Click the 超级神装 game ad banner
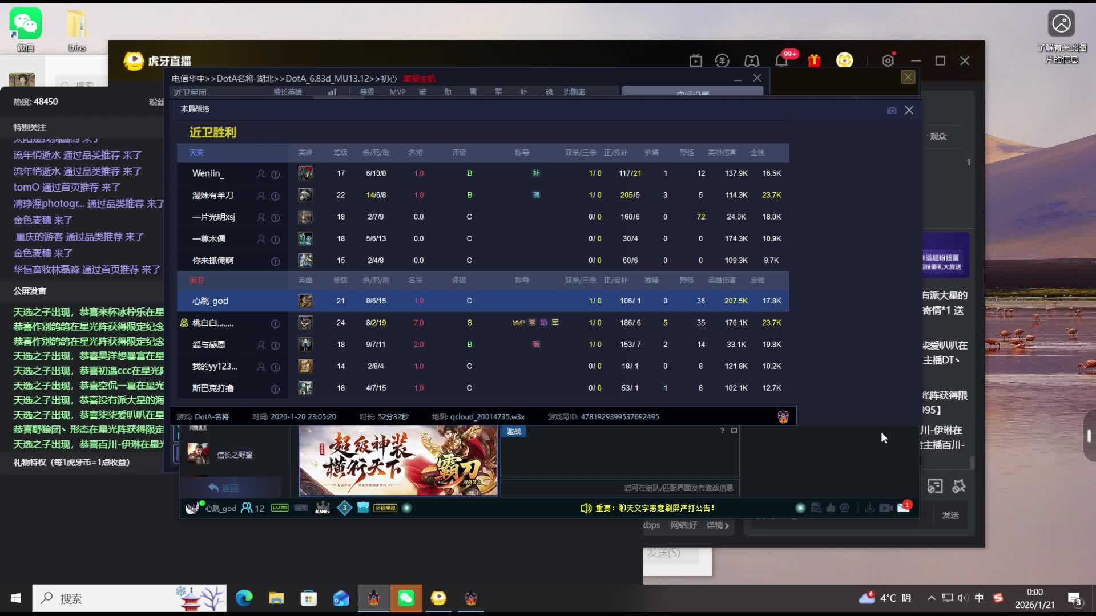The height and width of the screenshot is (616, 1096). point(398,460)
